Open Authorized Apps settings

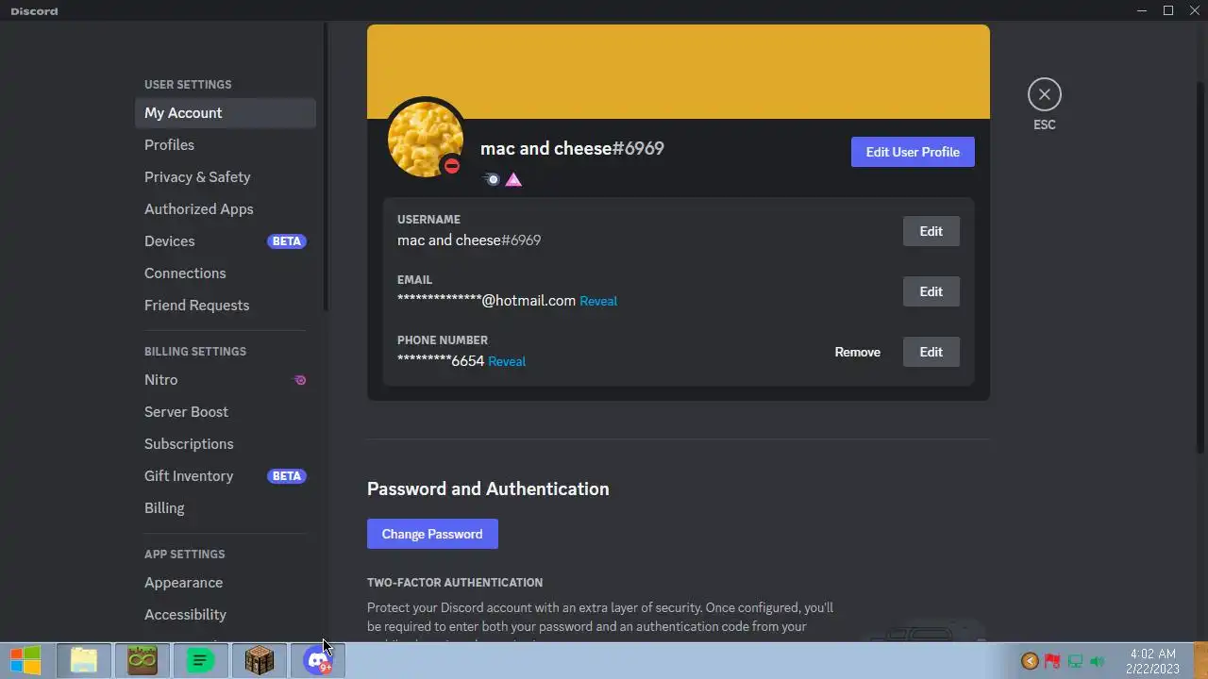(x=226, y=208)
